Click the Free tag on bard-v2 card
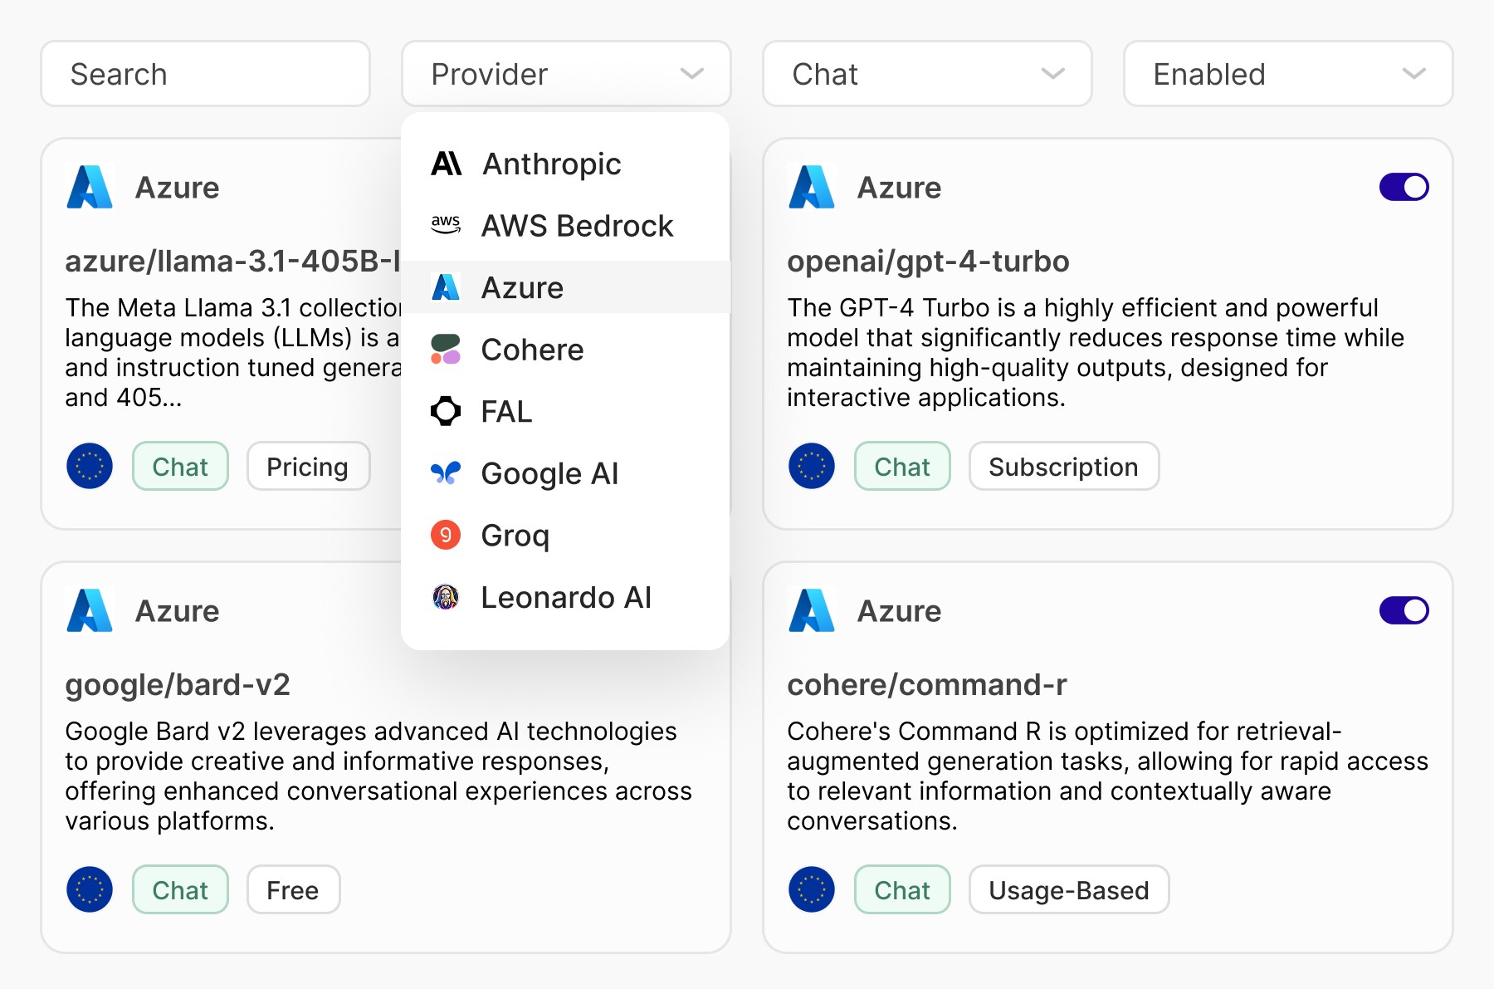 pos(293,890)
